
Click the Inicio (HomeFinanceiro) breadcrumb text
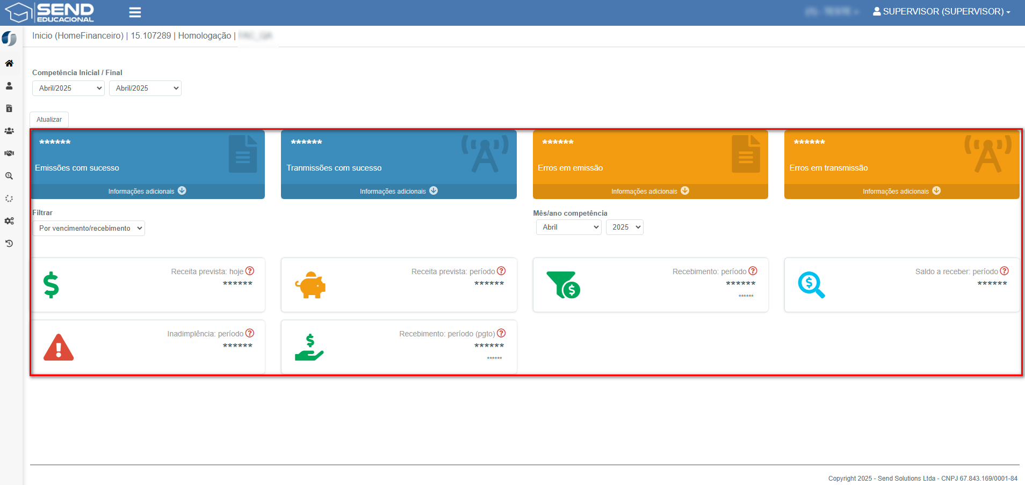point(78,35)
